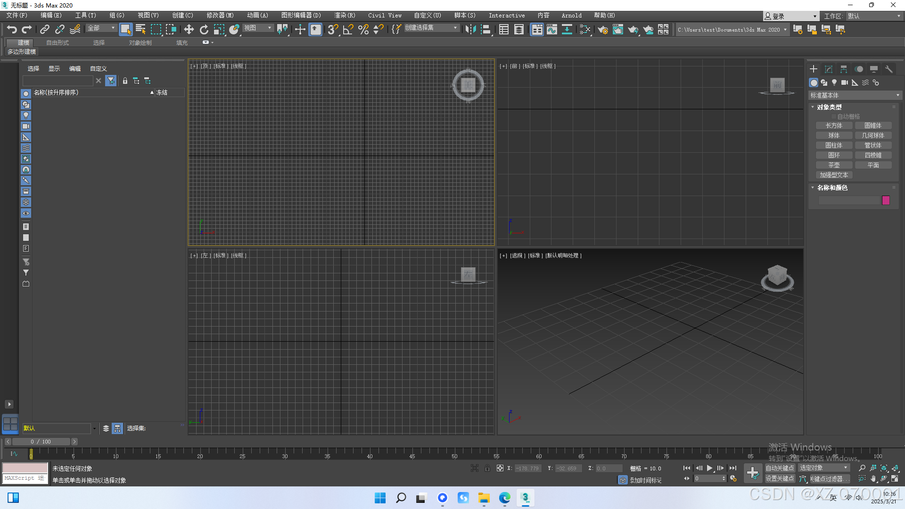The height and width of the screenshot is (509, 905).
Task: Open the 渲染(R) menu
Action: click(x=345, y=16)
